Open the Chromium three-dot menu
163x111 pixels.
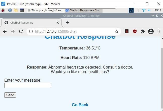(159, 31)
